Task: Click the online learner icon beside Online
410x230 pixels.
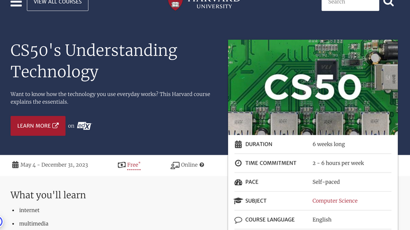Action: pos(175,165)
